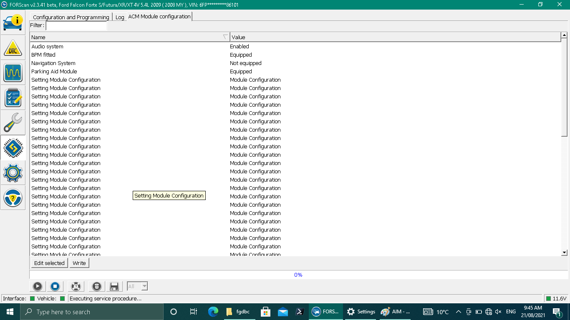570x320 pixels.
Task: Open PowerShell from taskbar
Action: [300, 312]
